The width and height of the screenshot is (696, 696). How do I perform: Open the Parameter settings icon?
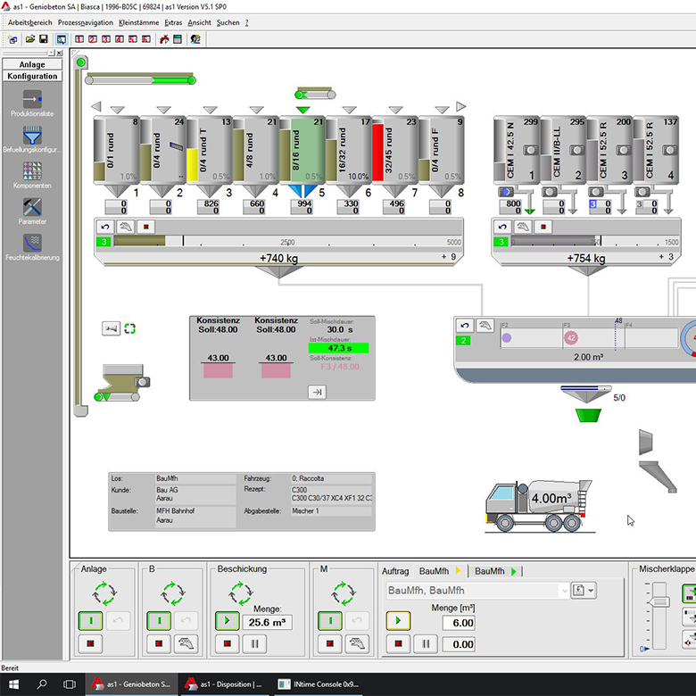[x=32, y=207]
